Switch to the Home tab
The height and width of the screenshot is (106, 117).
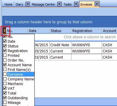[9, 4]
